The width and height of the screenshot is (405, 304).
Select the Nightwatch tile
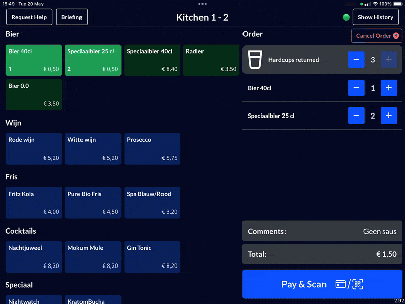[x=33, y=300]
